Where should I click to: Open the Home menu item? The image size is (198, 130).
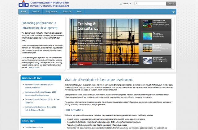(x=24, y=12)
